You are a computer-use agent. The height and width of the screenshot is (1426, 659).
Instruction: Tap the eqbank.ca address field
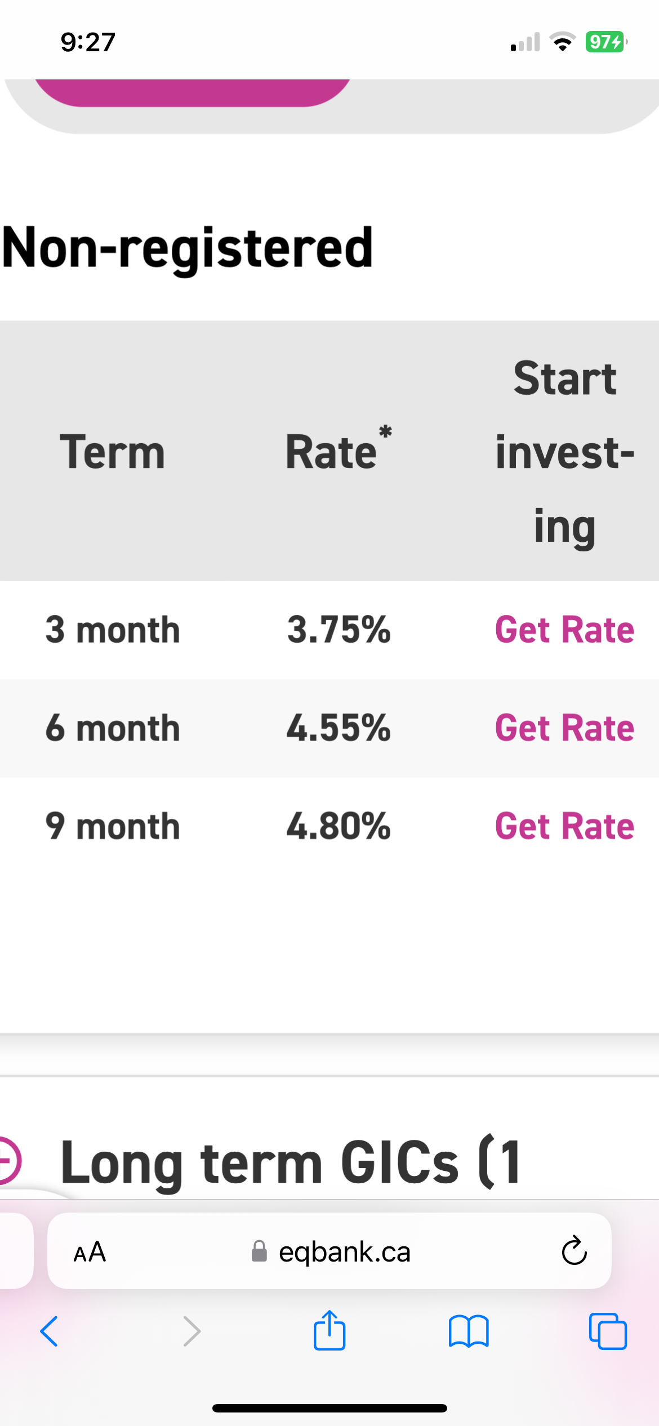point(345,1252)
